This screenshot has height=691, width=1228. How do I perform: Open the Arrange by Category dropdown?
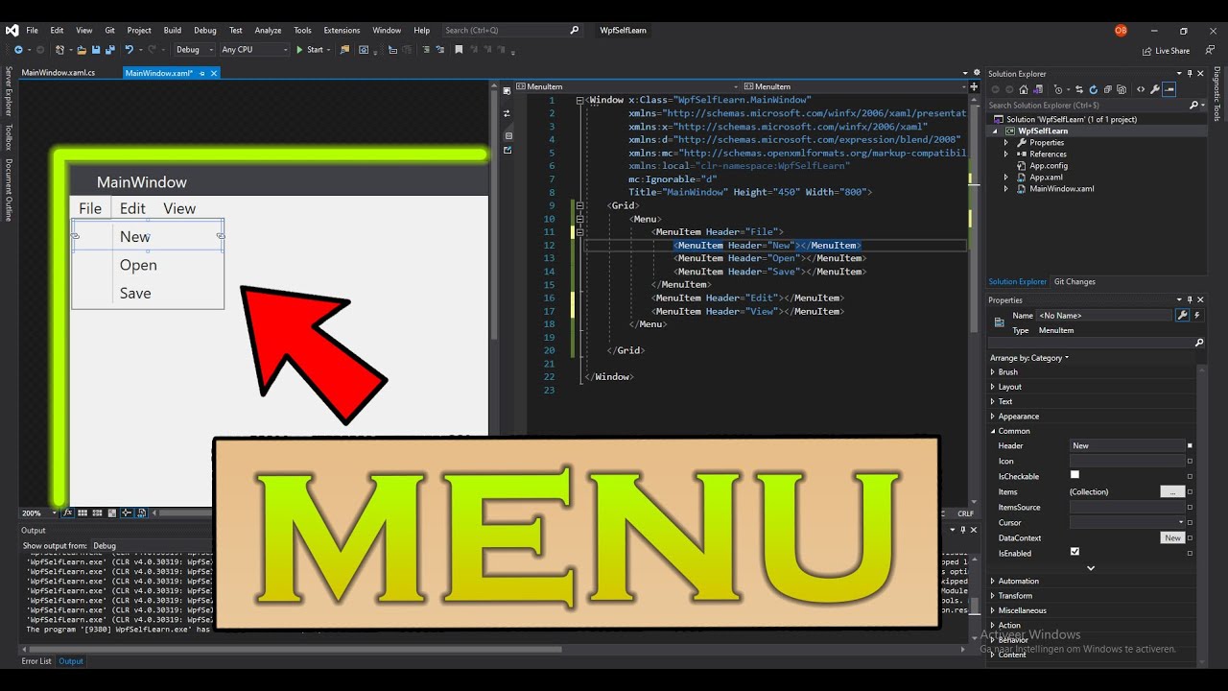(x=1029, y=358)
